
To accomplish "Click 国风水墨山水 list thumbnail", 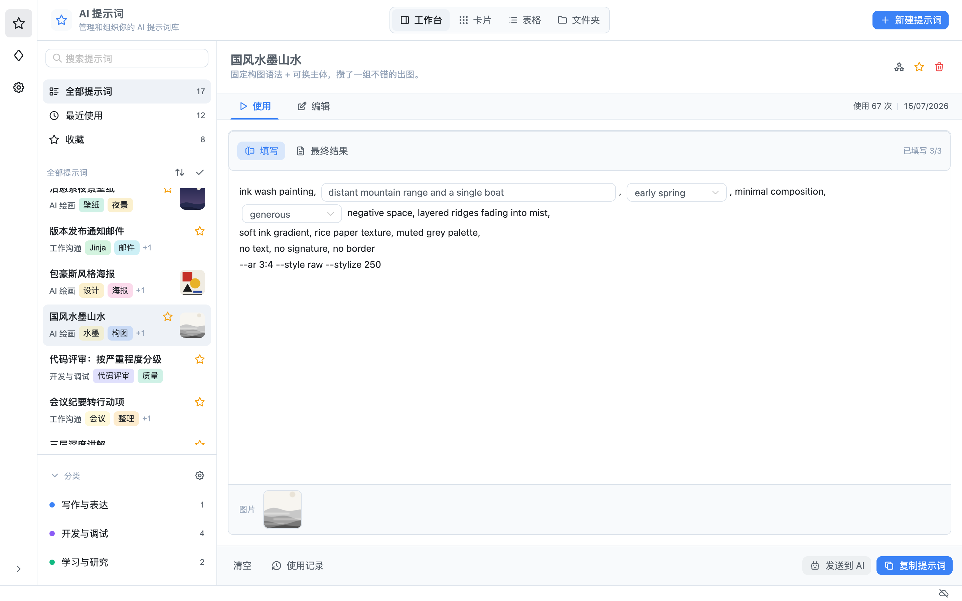I will click(x=192, y=325).
